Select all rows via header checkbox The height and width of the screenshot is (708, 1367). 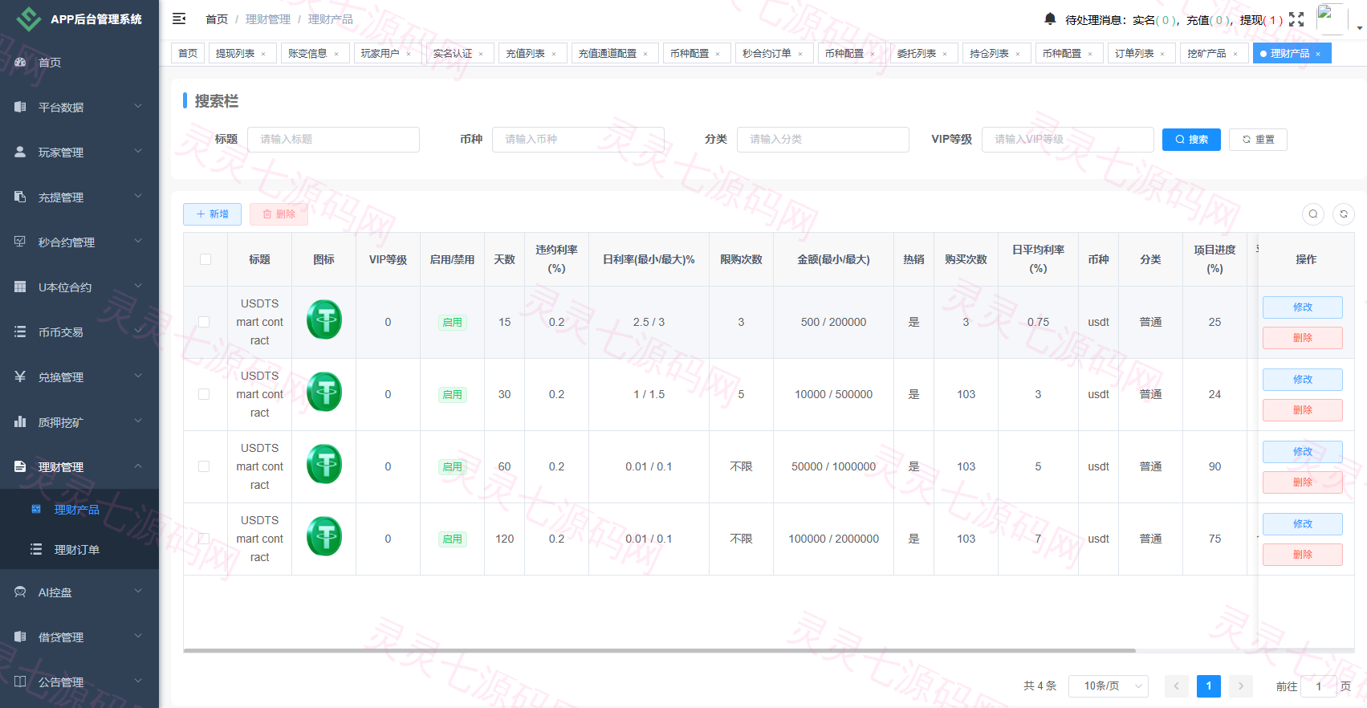point(205,259)
